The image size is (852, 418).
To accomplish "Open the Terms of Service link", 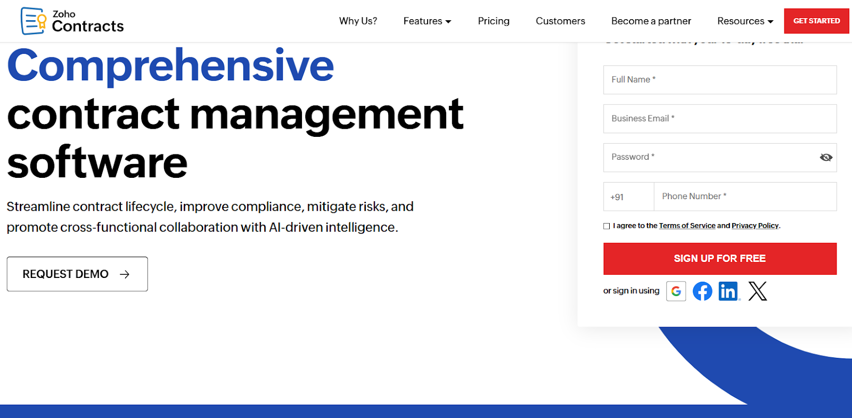I will click(x=687, y=226).
